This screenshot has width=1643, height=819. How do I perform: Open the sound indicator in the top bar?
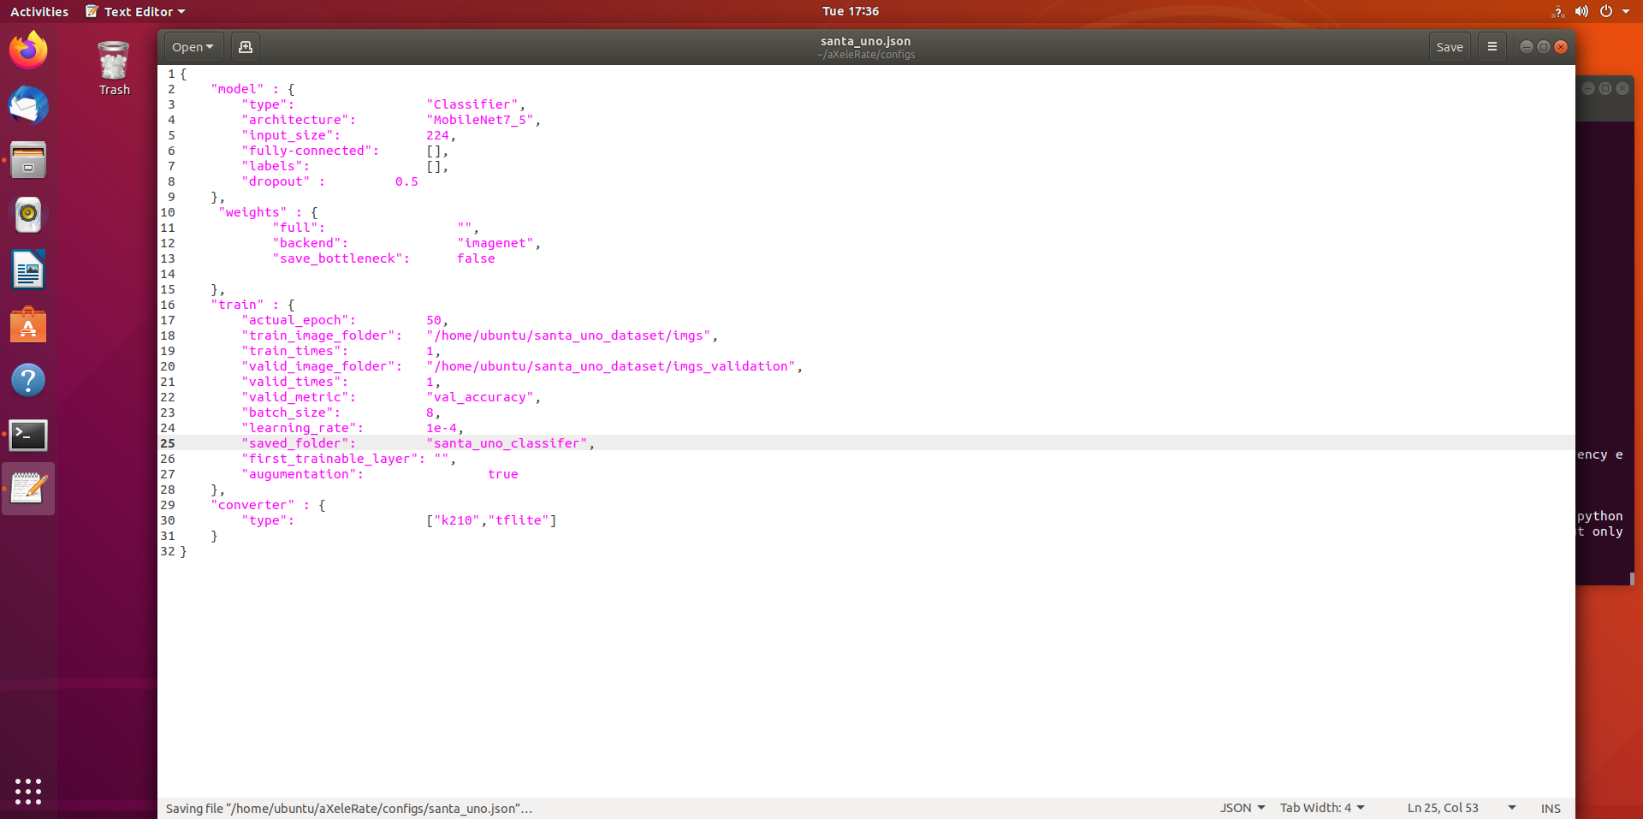pyautogui.click(x=1581, y=11)
